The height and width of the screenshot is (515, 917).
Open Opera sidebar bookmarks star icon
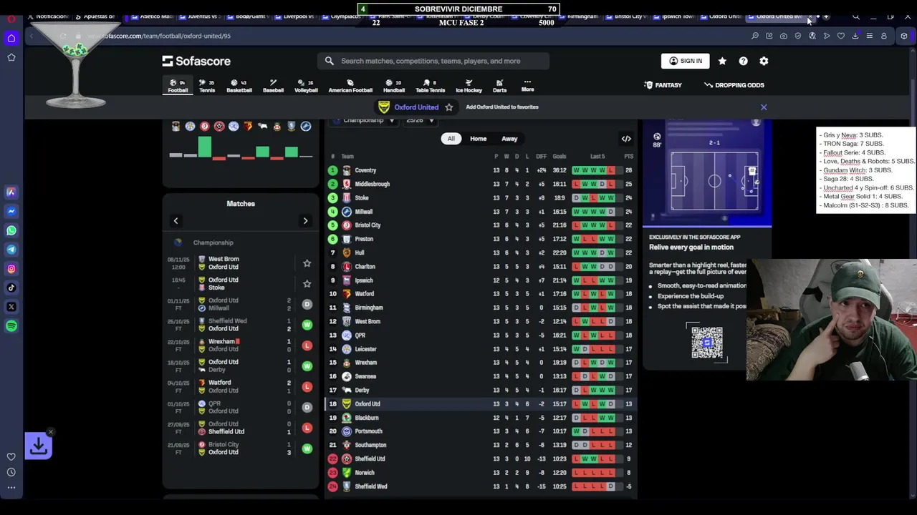point(11,57)
